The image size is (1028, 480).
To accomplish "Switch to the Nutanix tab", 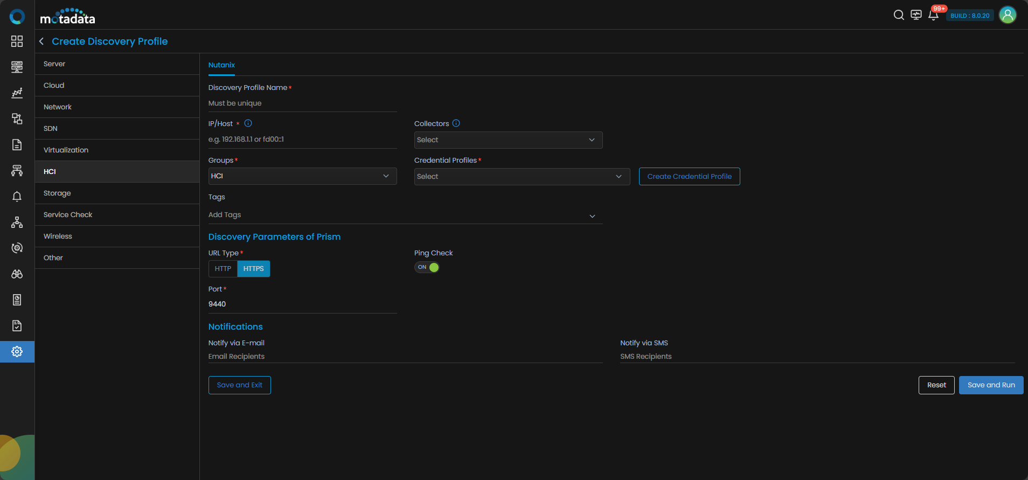I will pyautogui.click(x=221, y=65).
